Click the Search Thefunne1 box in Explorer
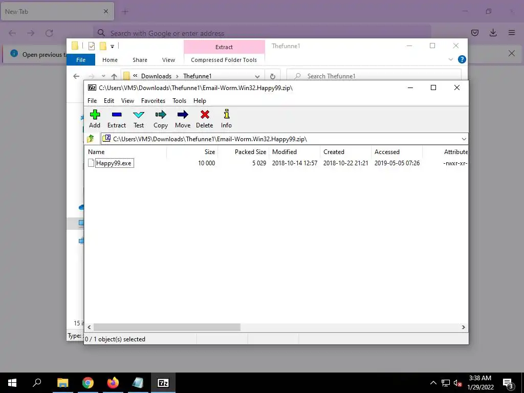 tap(374, 76)
